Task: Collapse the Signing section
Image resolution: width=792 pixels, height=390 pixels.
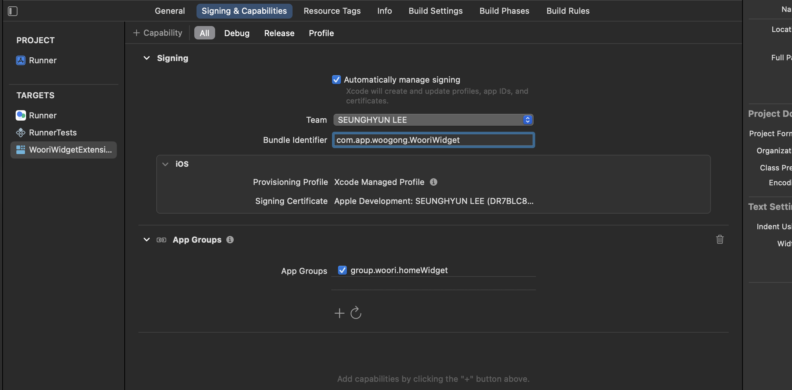Action: (x=147, y=58)
